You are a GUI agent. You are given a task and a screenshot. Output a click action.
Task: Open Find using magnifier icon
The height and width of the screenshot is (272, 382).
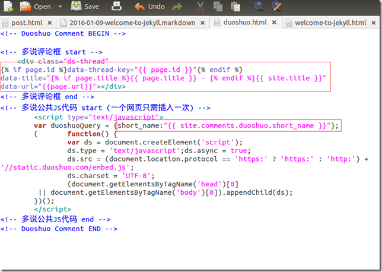(x=259, y=7)
